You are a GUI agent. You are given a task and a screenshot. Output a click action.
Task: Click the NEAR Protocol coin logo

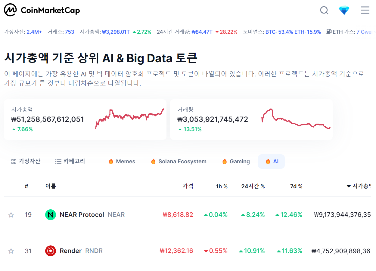[x=51, y=214]
